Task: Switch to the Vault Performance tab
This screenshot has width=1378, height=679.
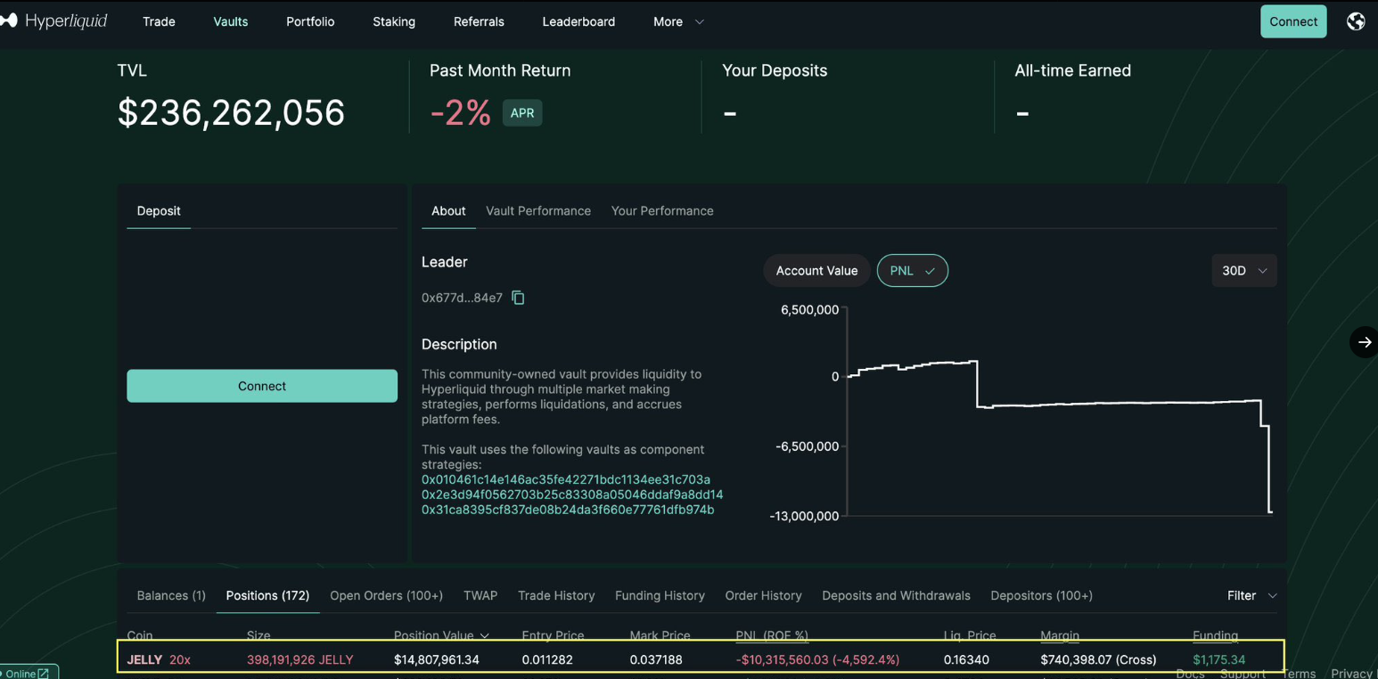Action: tap(538, 211)
